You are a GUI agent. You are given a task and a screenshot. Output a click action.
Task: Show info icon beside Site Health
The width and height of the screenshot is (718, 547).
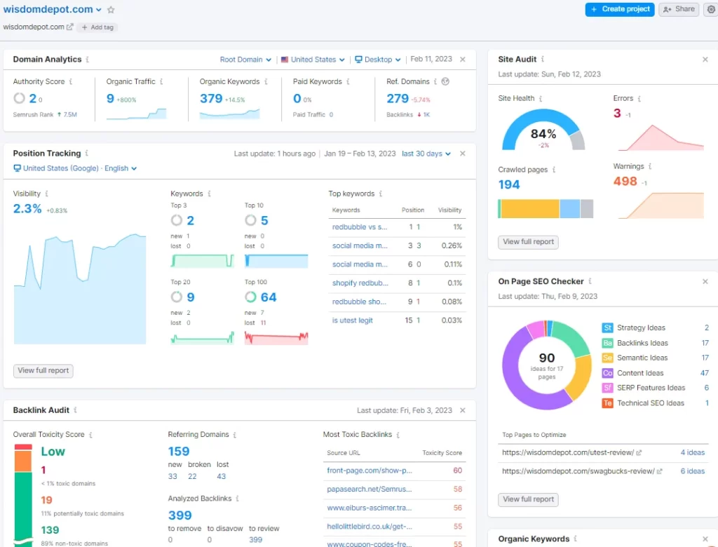(541, 98)
